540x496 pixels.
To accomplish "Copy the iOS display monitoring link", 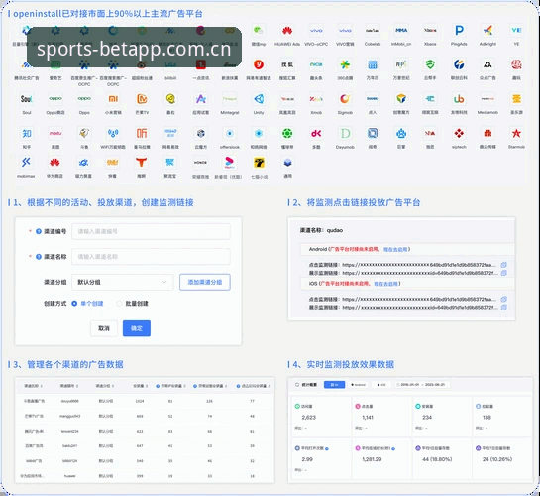I will coord(503,307).
